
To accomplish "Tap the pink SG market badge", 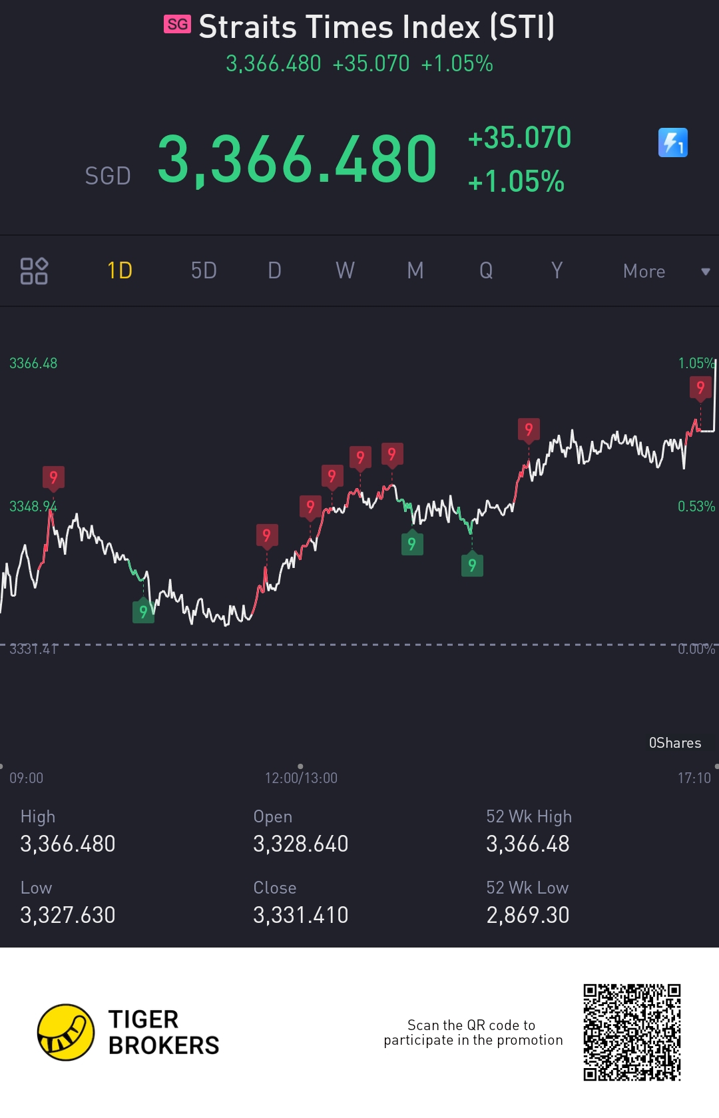I will point(177,25).
